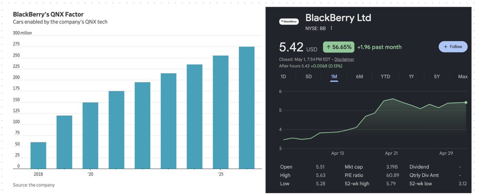Switch chart range to 5D
The image size is (478, 196).
click(309, 76)
